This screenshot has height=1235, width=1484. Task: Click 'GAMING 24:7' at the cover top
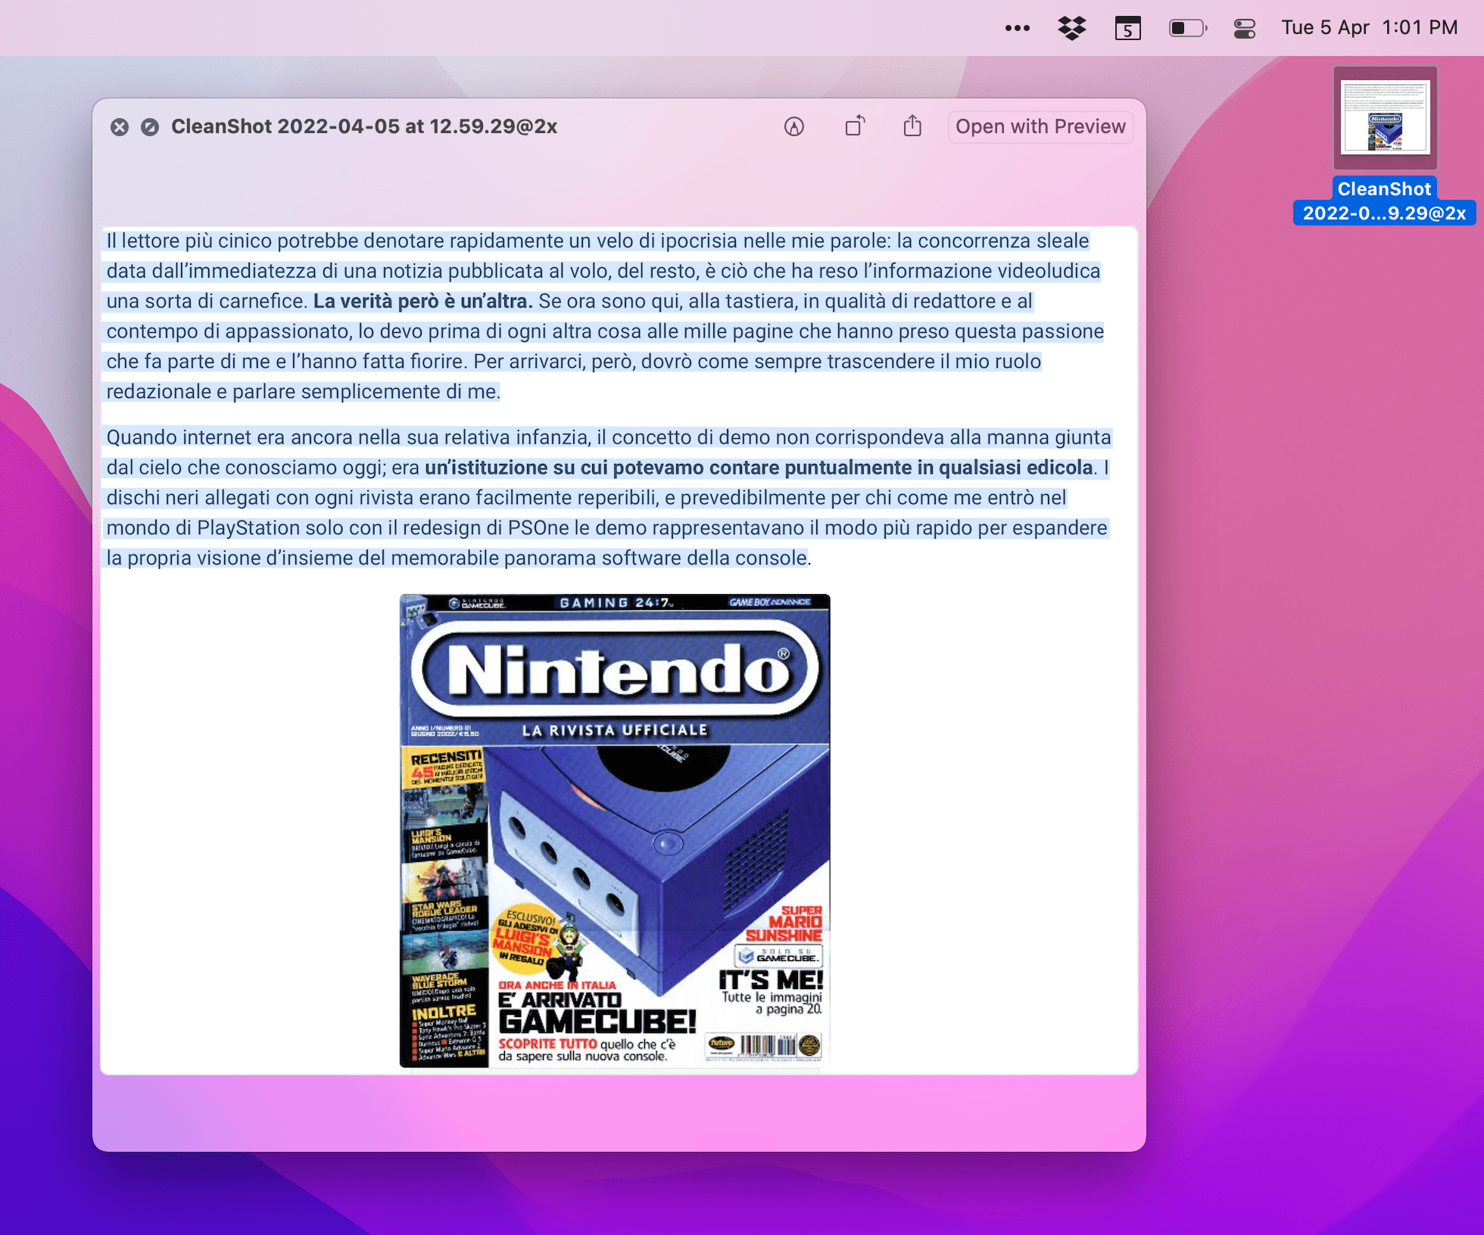point(615,602)
